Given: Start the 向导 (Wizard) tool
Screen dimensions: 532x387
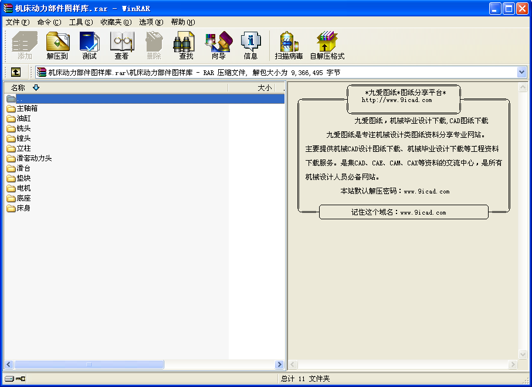Looking at the screenshot, I should pyautogui.click(x=218, y=45).
